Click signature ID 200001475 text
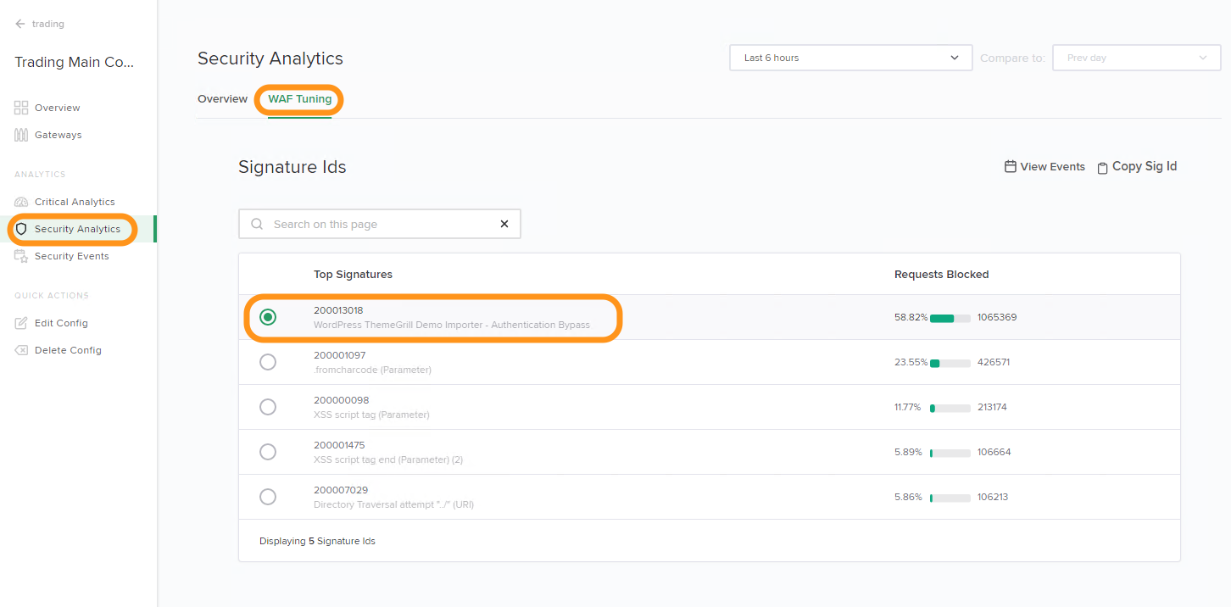 [x=340, y=445]
